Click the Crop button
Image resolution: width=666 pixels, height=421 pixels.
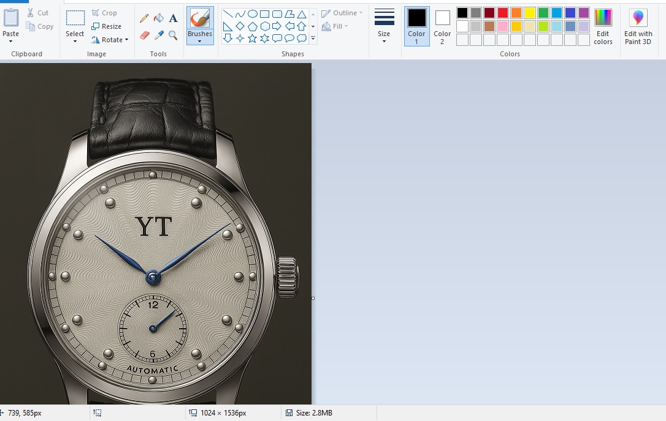[x=104, y=13]
